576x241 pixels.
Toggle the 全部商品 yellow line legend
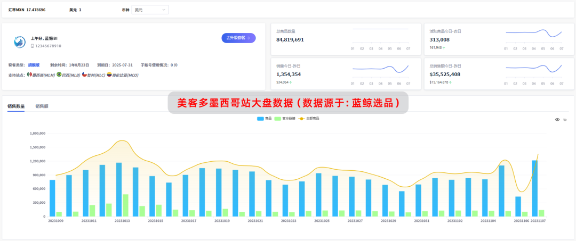click(x=308, y=119)
